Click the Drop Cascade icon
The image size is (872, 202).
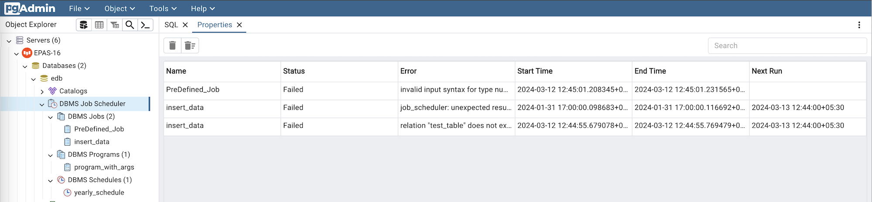click(190, 46)
